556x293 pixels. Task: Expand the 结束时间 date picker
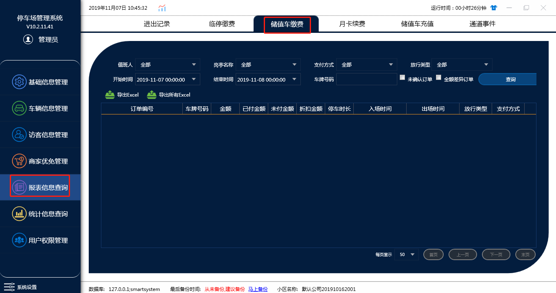[x=294, y=79]
